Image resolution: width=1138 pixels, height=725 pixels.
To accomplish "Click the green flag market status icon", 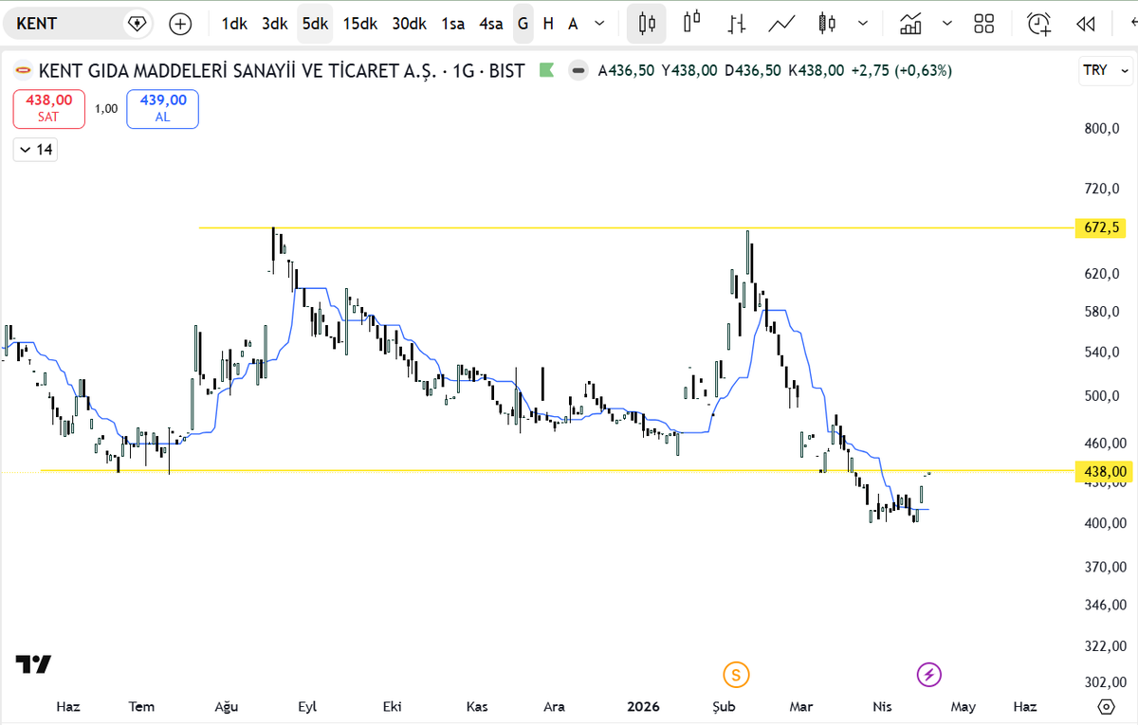I will 545,69.
